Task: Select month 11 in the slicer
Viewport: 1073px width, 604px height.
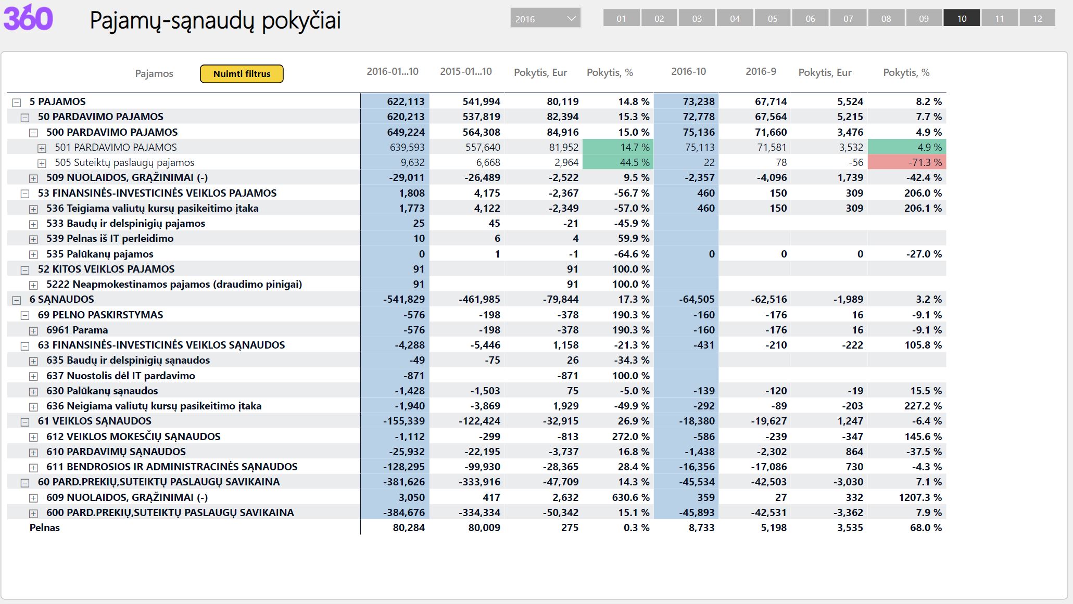Action: tap(1000, 18)
